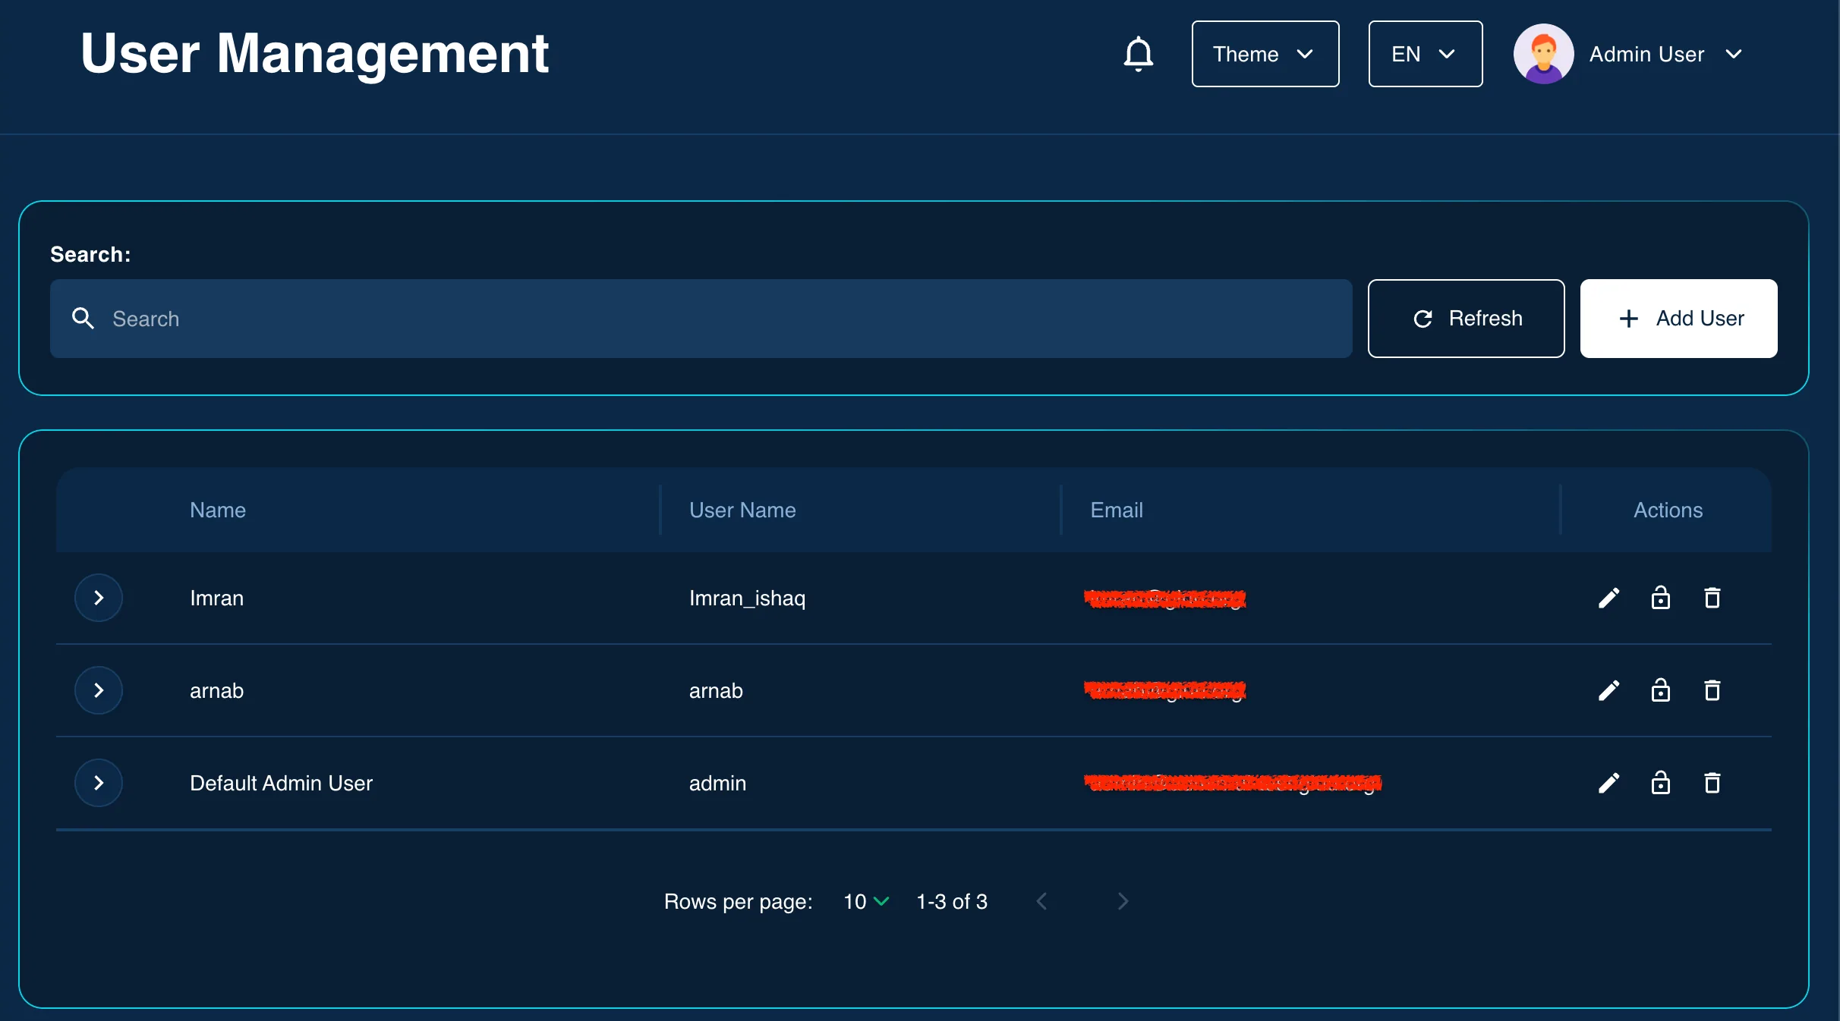Expand the arnab row details
1840x1021 pixels.
99,690
